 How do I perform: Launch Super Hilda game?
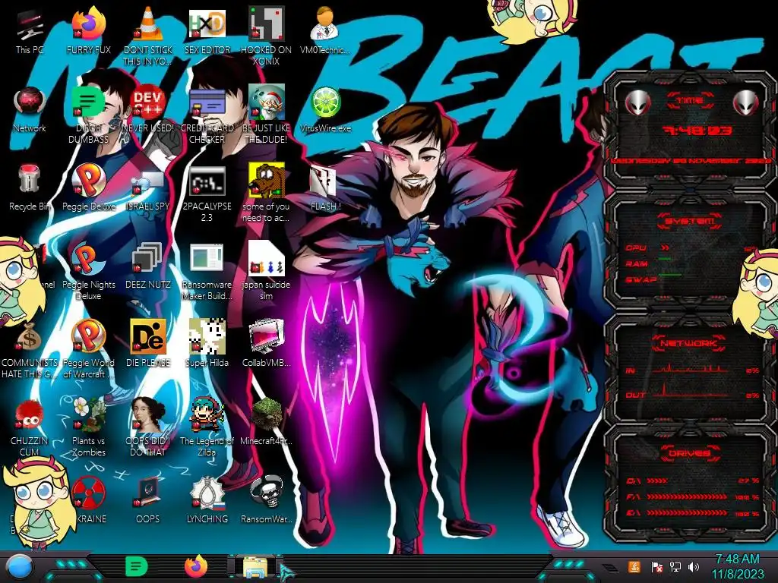point(207,343)
